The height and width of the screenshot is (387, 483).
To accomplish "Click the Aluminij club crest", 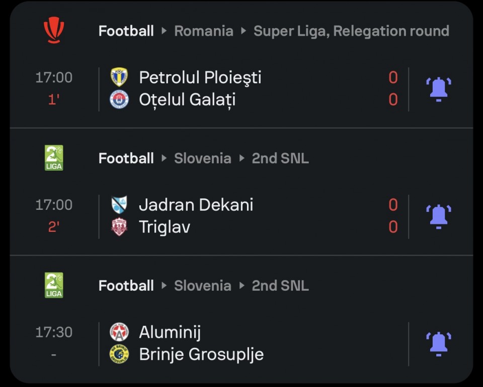I will tap(119, 332).
